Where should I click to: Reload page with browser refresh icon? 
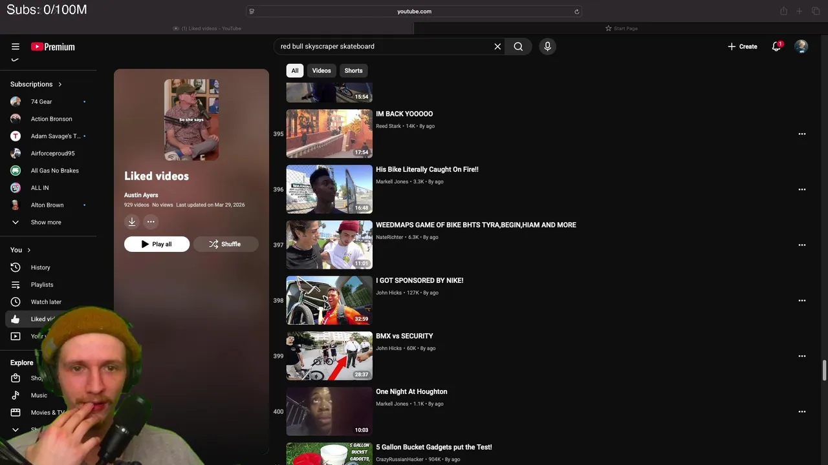point(576,11)
